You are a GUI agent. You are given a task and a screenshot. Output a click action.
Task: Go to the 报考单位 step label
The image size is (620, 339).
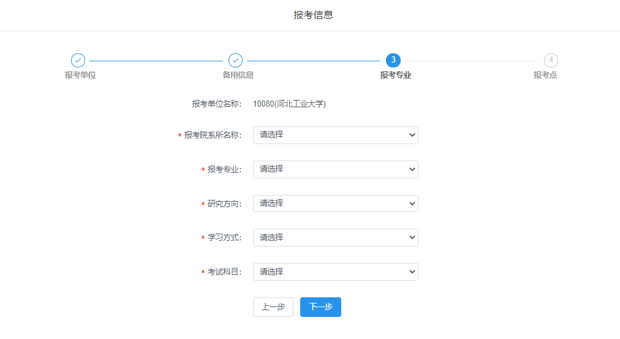tap(80, 75)
